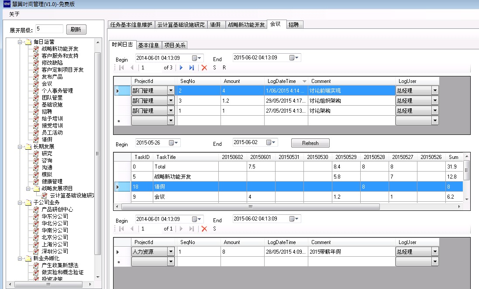
Task: Click the S button in bottom log toolbar
Action: [214, 229]
